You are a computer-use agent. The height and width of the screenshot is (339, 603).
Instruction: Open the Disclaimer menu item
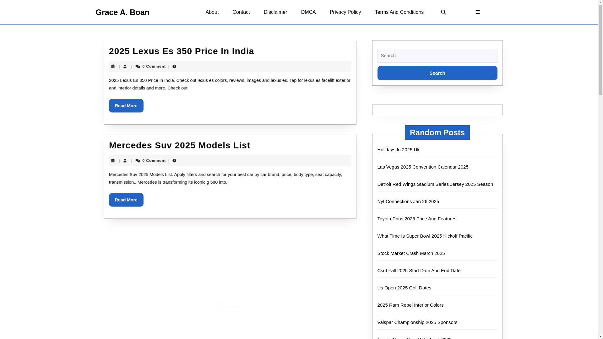click(275, 12)
